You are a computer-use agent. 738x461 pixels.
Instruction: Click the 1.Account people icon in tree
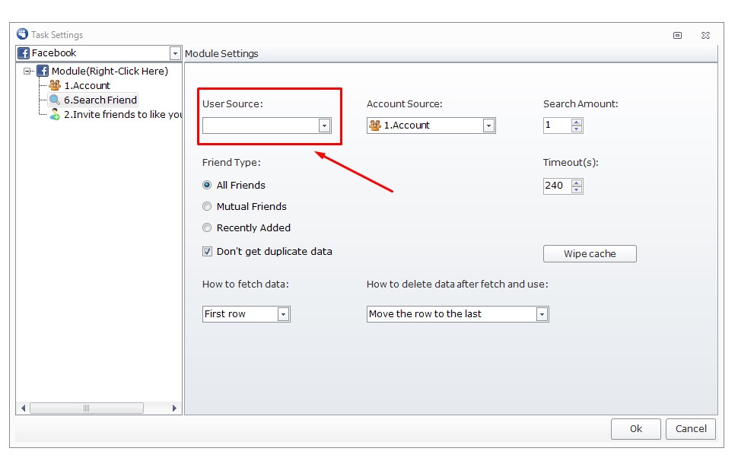tap(55, 85)
